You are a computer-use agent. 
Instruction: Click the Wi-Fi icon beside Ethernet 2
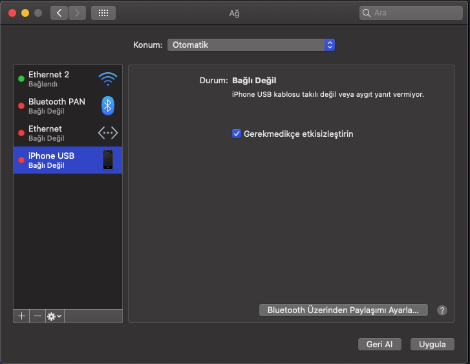click(x=107, y=79)
